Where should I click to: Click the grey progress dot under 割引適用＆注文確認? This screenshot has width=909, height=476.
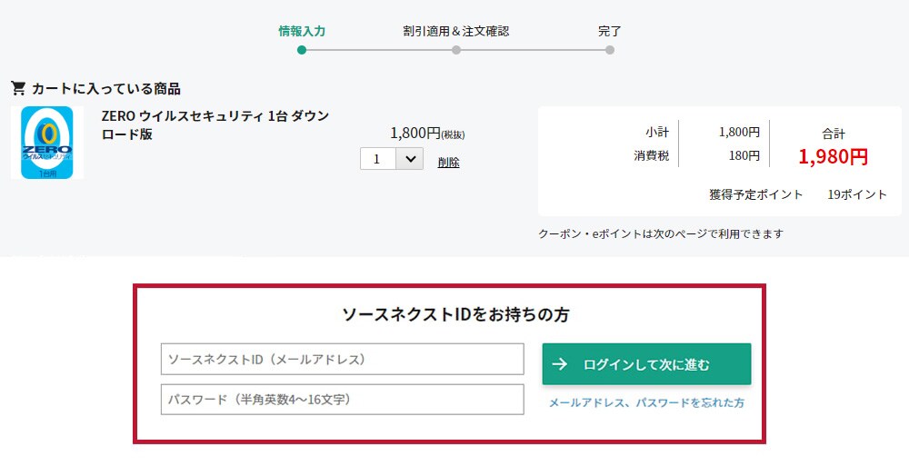456,50
